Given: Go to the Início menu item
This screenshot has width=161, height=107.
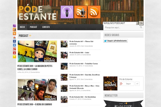Looking at the screenshot, I should coord(22,27).
